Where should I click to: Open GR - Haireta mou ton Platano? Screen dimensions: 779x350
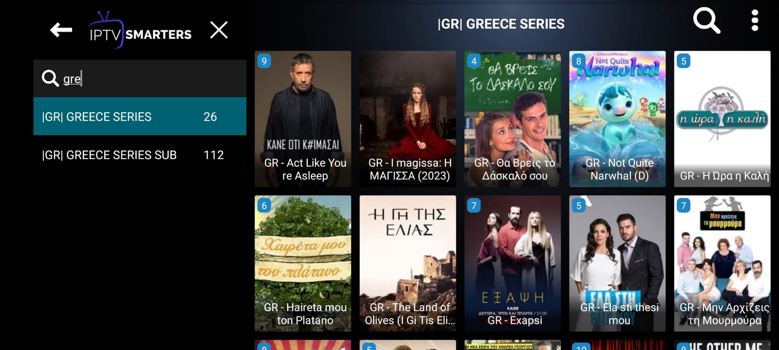[303, 263]
